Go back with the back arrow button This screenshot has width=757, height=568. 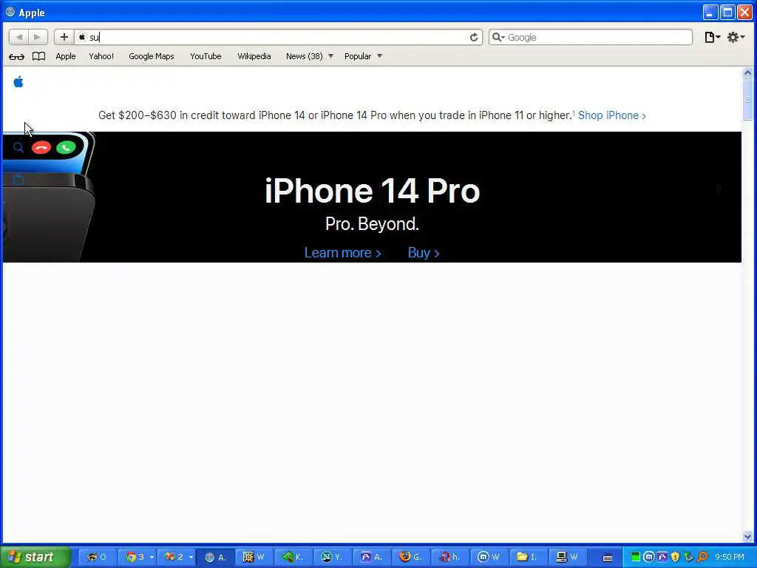tap(18, 37)
